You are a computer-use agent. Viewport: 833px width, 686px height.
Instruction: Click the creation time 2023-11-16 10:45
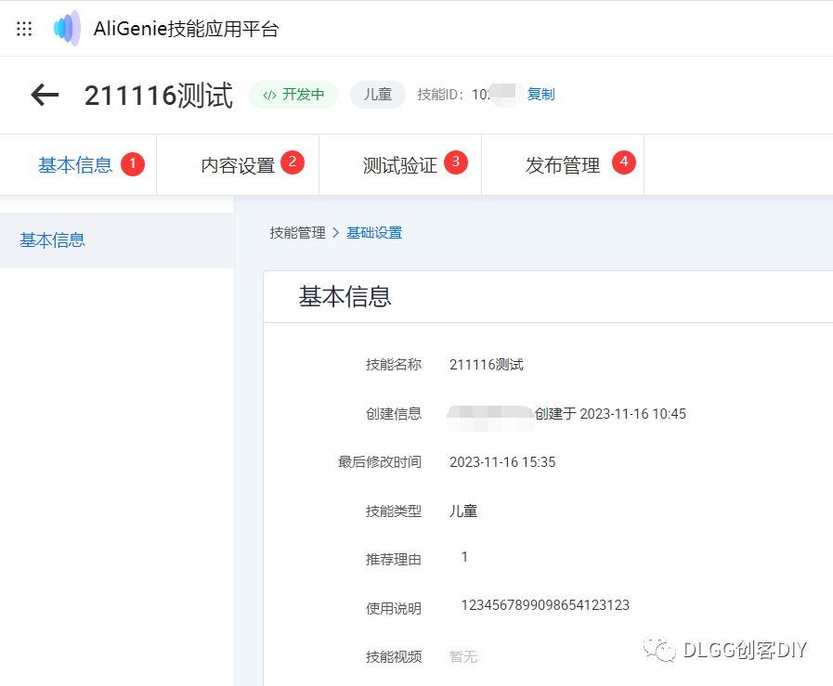coord(632,414)
